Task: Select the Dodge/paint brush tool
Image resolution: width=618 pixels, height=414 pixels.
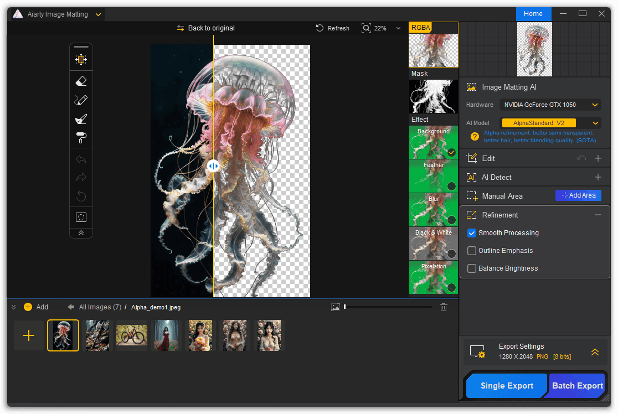Action: (81, 119)
